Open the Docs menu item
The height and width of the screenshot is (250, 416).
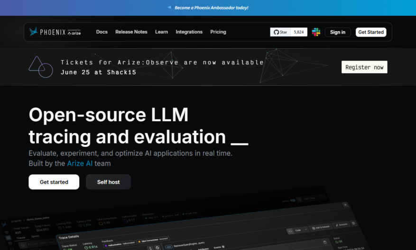pyautogui.click(x=102, y=32)
